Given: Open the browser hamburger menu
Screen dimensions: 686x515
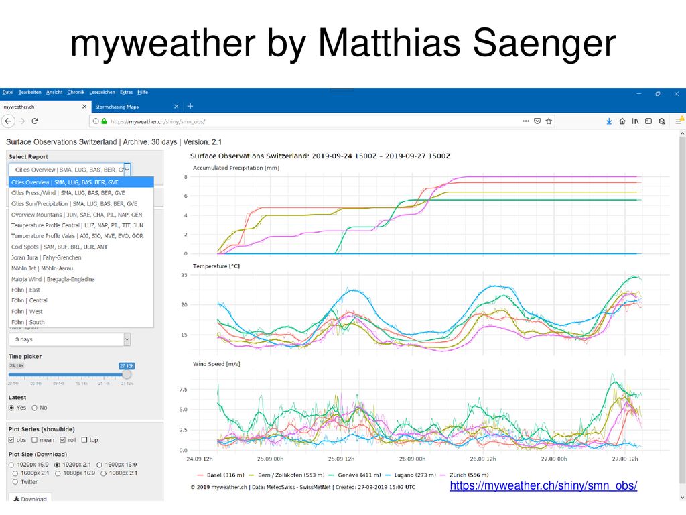Looking at the screenshot, I should coord(679,121).
